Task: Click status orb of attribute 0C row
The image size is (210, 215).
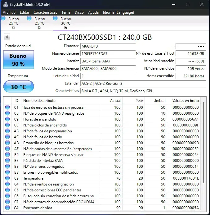Action: click(x=7, y=125)
